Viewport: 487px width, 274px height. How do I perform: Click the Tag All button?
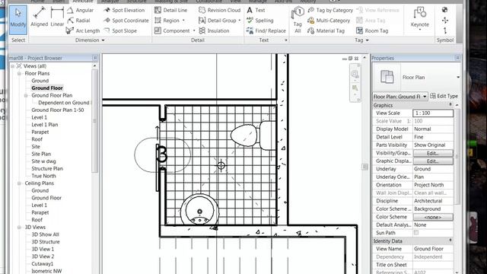(298, 20)
